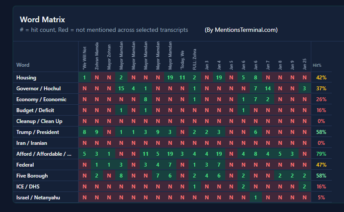
Task: Select the "Today, We" column header
Action: tap(182, 60)
